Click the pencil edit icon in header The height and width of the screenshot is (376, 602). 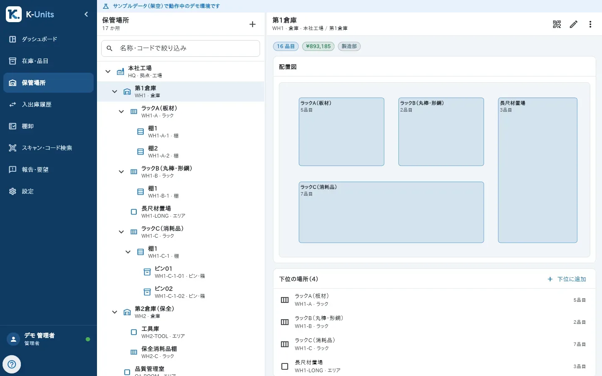574,24
